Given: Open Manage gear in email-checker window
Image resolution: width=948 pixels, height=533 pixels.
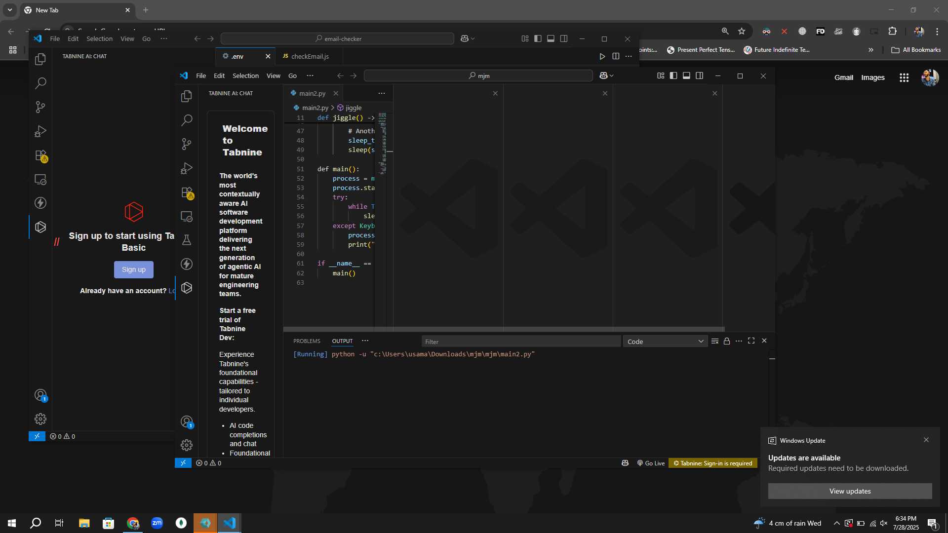Looking at the screenshot, I should 40,419.
